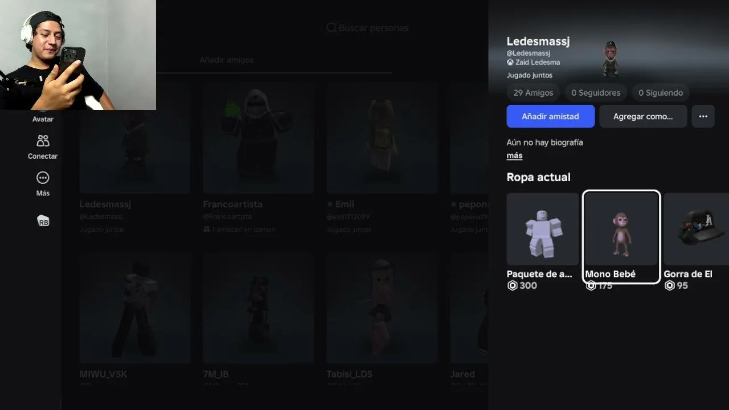Click the Mono Bebé item name
Screen dimensions: 729x410
pyautogui.click(x=610, y=274)
